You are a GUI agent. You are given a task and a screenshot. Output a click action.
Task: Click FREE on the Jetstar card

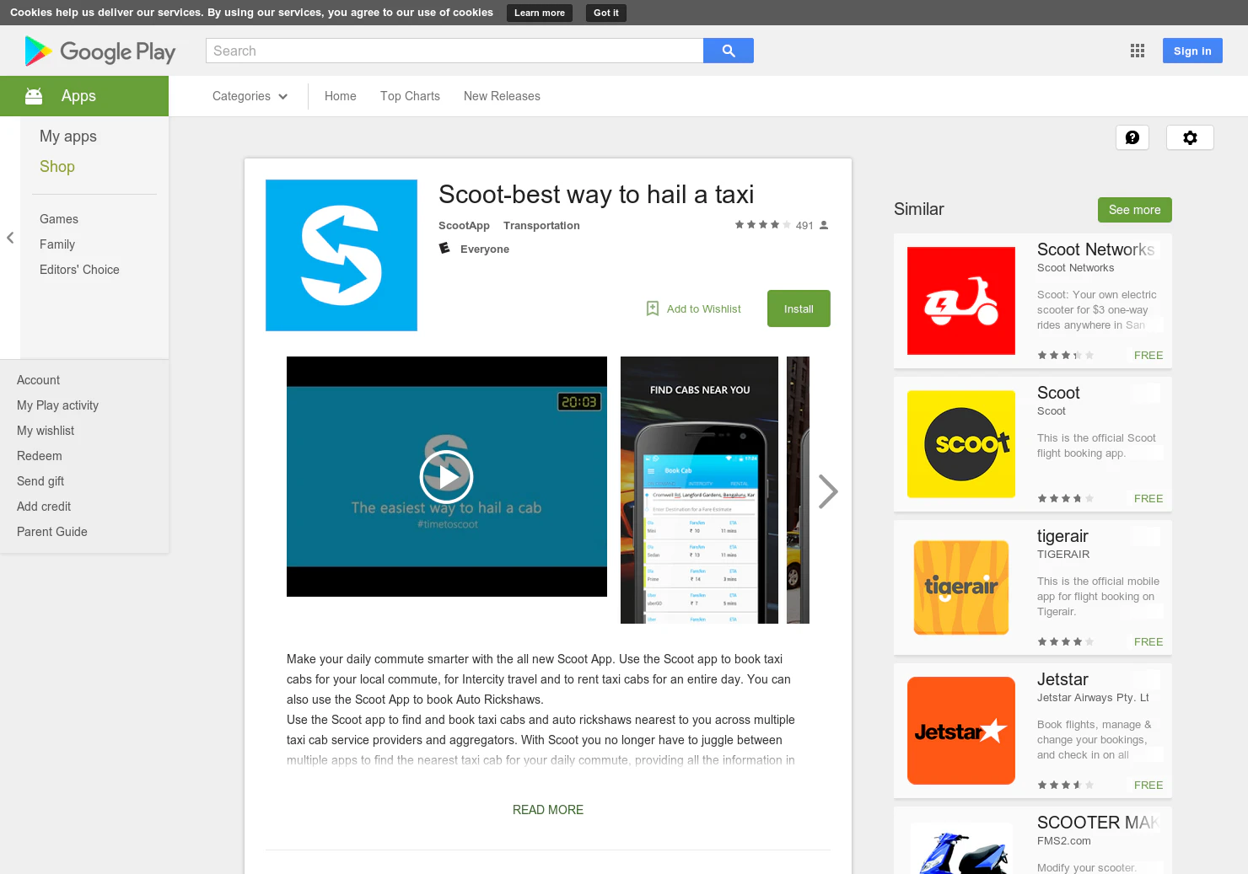point(1148,785)
